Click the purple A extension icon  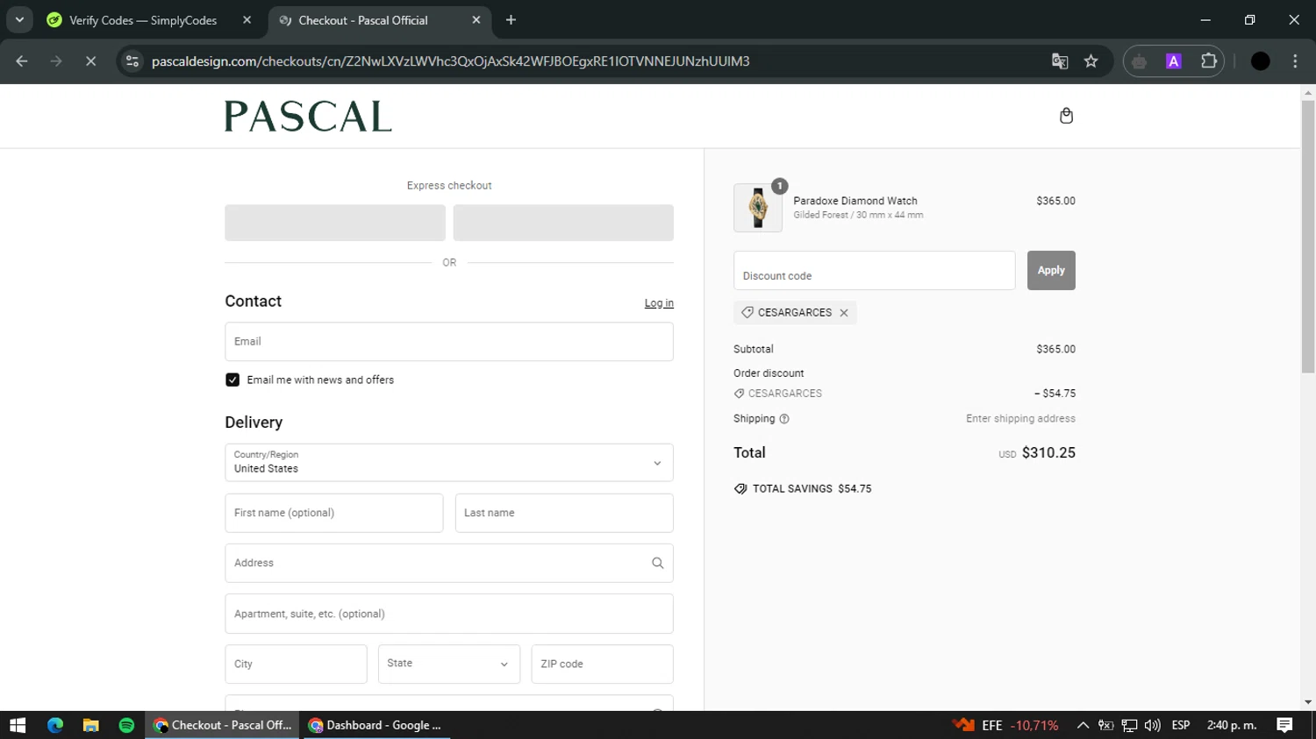[1173, 61]
